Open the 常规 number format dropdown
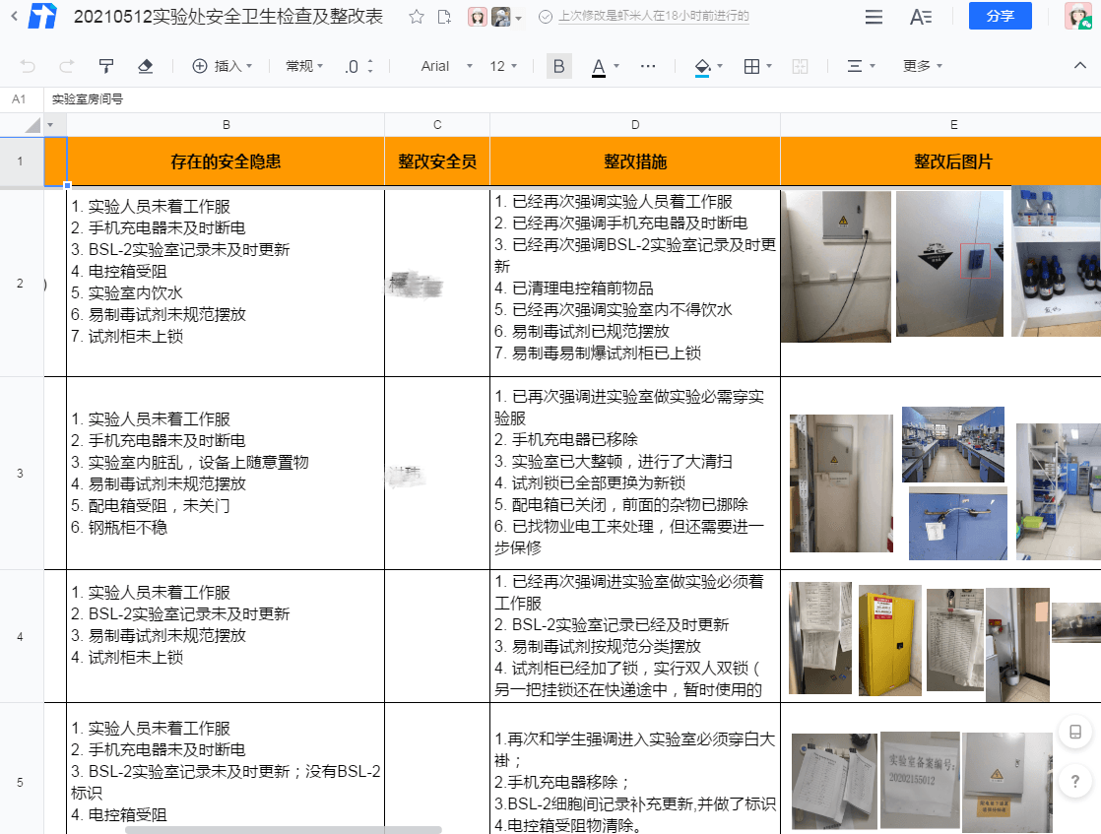The image size is (1101, 834). [x=304, y=66]
